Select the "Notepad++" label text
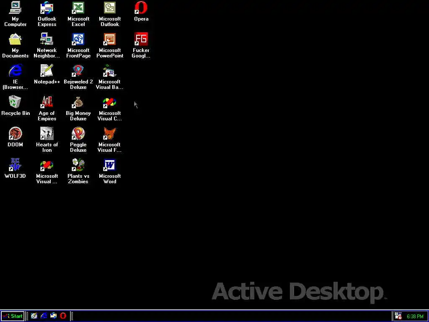This screenshot has width=429, height=322. [47, 82]
